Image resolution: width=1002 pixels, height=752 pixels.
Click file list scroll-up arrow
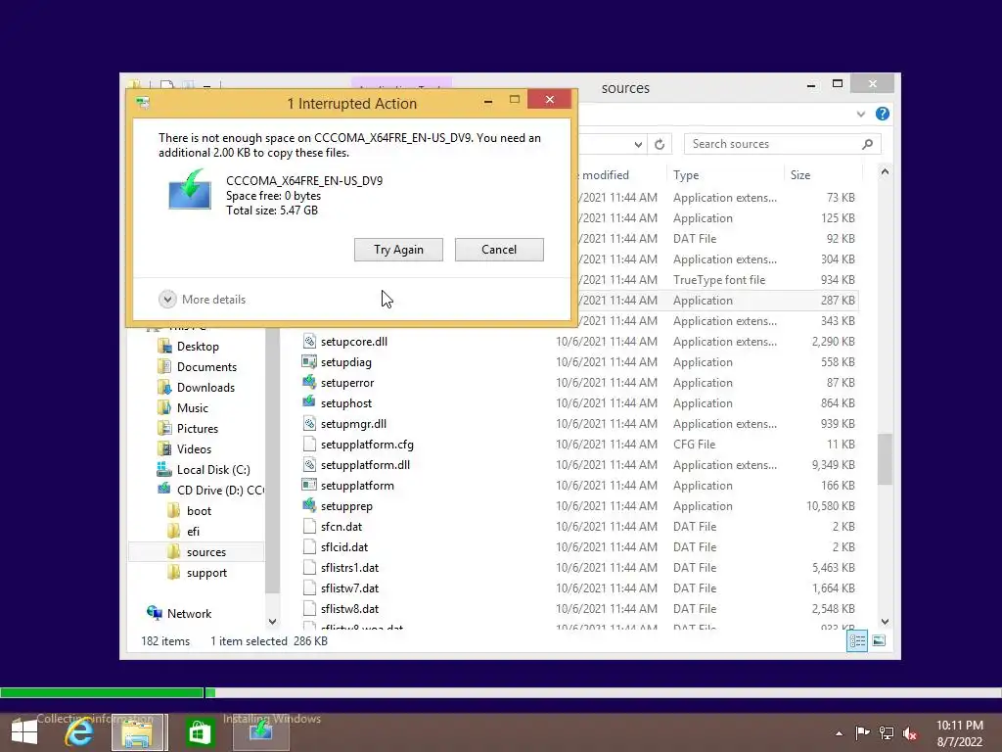885,171
